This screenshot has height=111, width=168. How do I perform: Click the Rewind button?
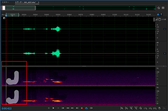pos(68,108)
